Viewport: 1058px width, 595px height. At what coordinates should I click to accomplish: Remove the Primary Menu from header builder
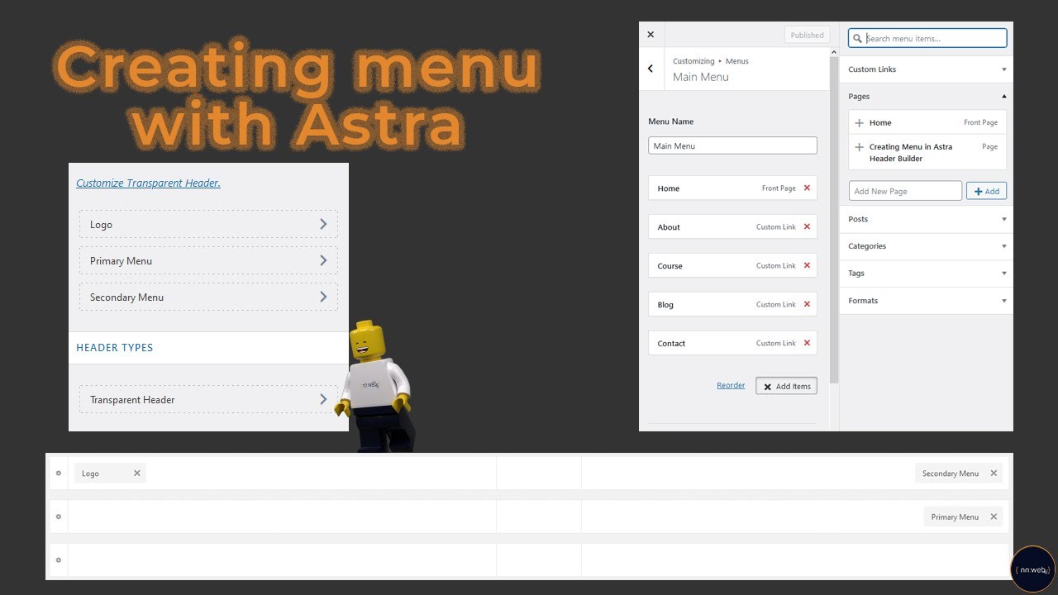click(994, 516)
